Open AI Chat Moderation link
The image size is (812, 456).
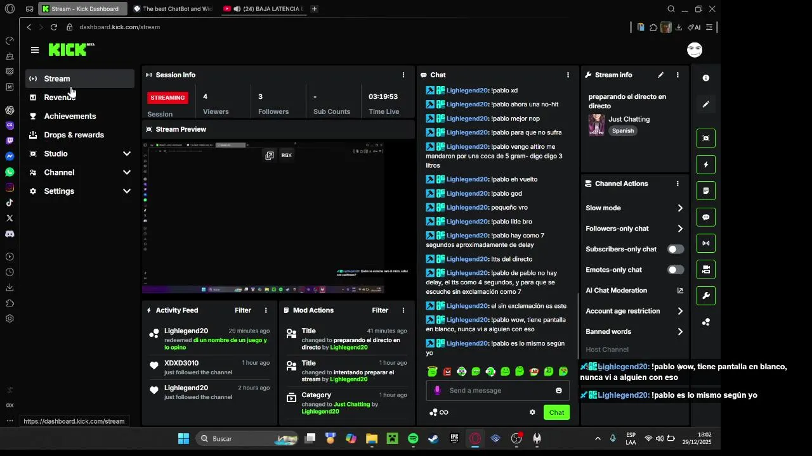coord(634,291)
